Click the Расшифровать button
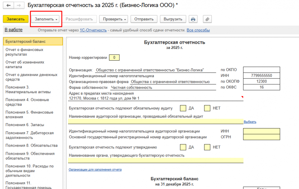This screenshot has width=299, height=189. pos(79,19)
